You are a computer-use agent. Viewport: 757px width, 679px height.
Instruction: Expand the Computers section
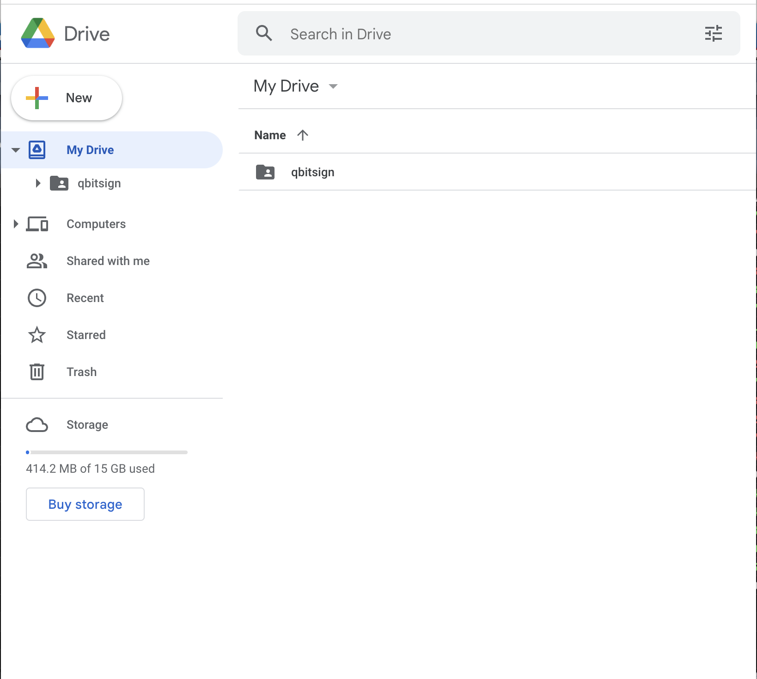pyautogui.click(x=16, y=224)
